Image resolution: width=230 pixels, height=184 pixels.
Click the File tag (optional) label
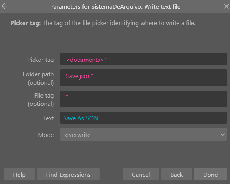pyautogui.click(x=41, y=99)
